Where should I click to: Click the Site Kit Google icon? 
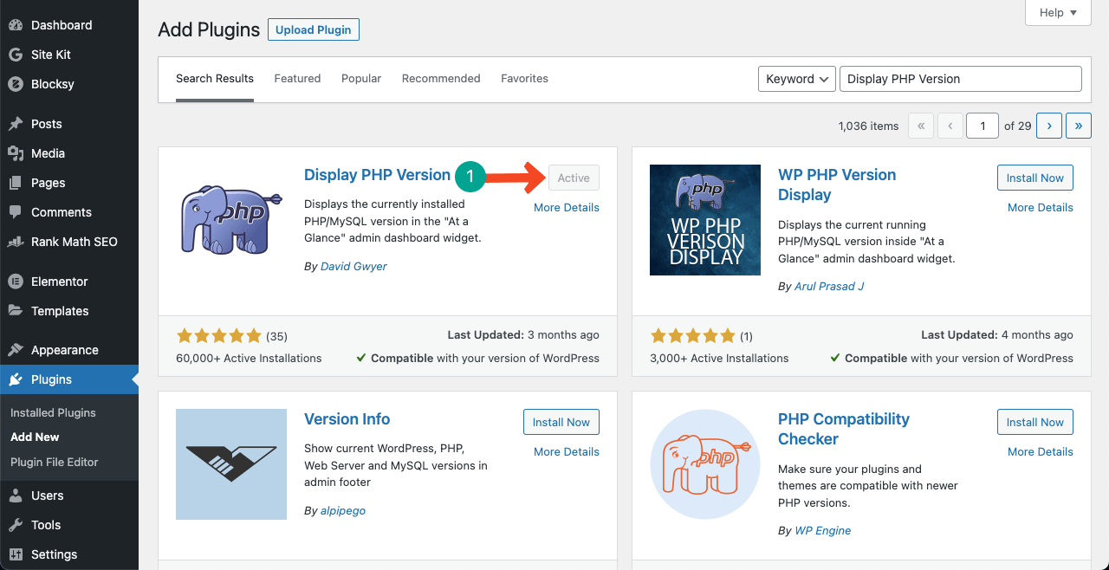pos(16,55)
